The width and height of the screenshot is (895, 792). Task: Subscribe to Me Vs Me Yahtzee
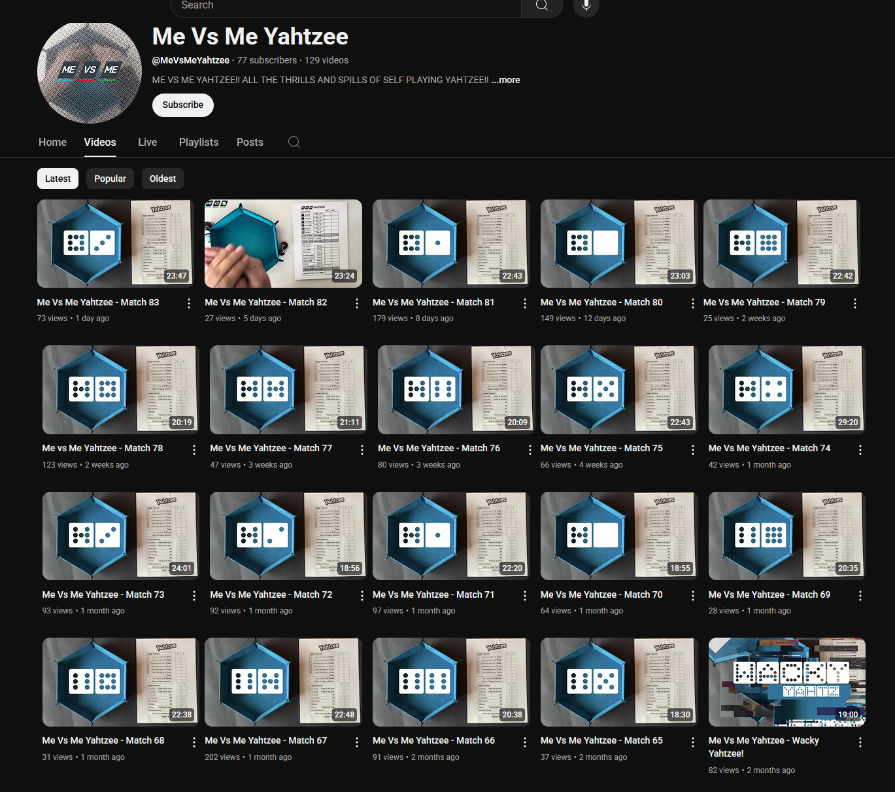183,105
